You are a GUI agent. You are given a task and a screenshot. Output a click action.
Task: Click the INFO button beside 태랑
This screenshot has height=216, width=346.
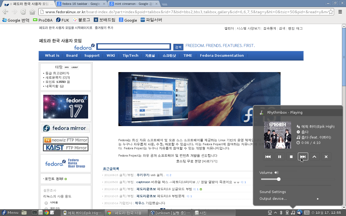pyautogui.click(x=66, y=67)
